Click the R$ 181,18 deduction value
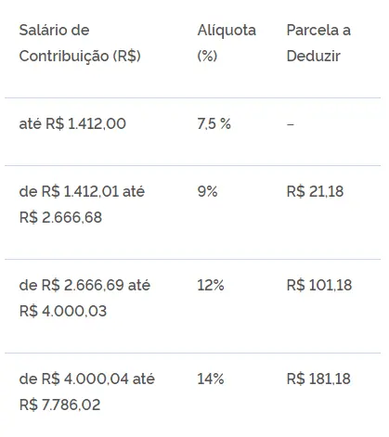 coord(318,379)
